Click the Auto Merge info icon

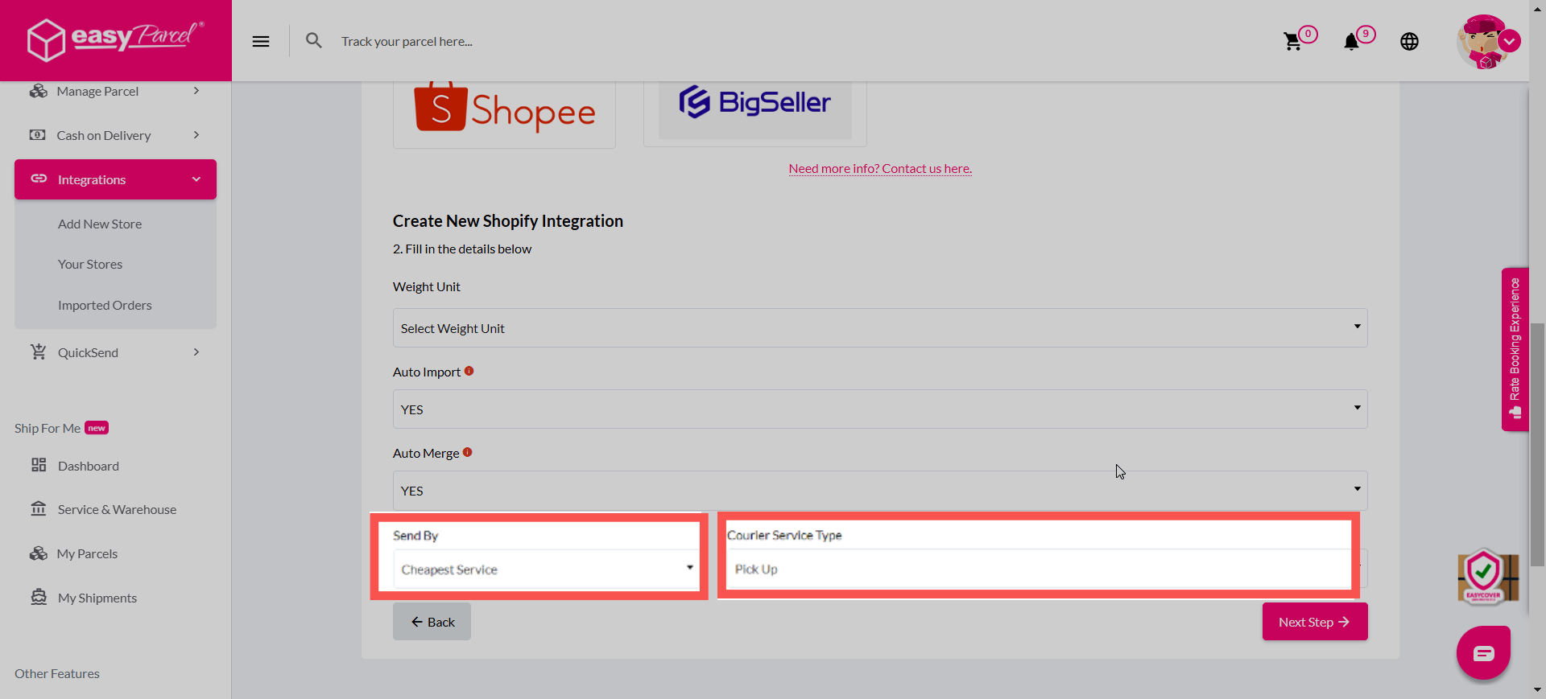[467, 452]
